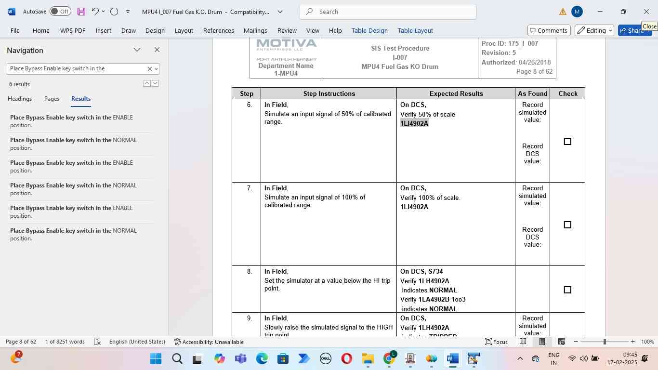Open the References tab

pos(218,30)
